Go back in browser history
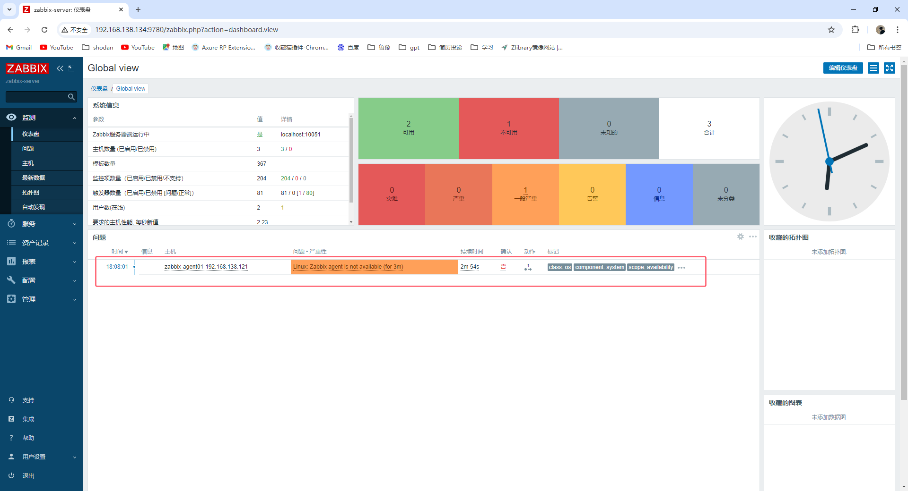908x491 pixels. (10, 30)
